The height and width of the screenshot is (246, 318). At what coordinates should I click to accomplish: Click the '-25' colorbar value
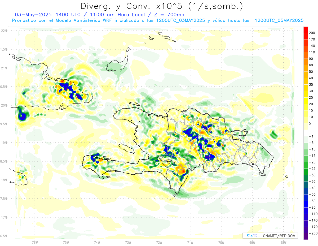(312, 169)
